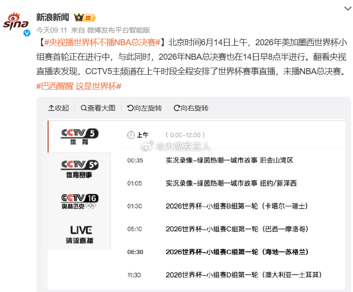
Task: Select the CCTV16 奥林匹克 channel tab
Action: [x=79, y=202]
